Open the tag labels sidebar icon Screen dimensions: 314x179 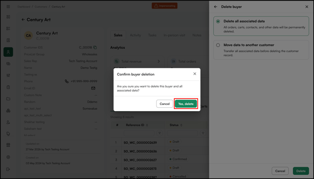click(x=8, y=134)
